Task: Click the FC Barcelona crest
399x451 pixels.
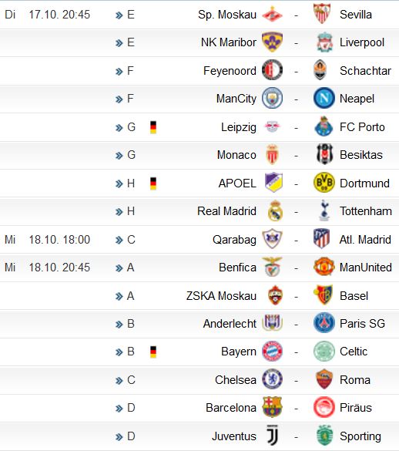Action: (x=272, y=407)
